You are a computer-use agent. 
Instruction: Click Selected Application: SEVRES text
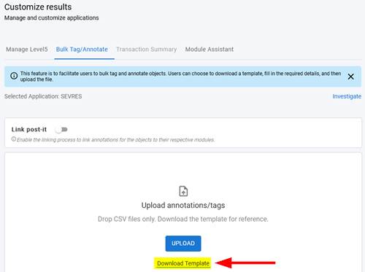[43, 96]
